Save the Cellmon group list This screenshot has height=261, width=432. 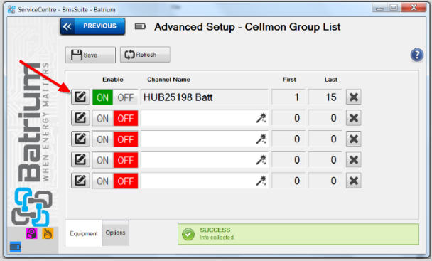click(90, 55)
